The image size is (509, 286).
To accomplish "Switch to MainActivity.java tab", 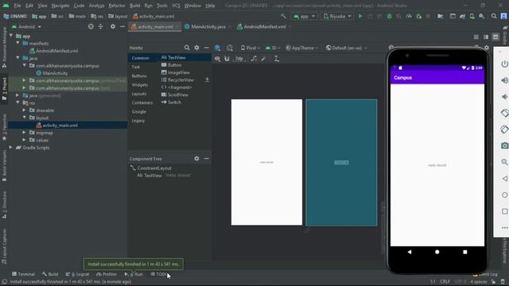I will (208, 26).
